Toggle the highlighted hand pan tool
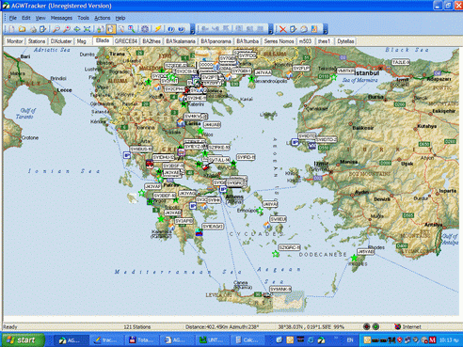 click(111, 29)
